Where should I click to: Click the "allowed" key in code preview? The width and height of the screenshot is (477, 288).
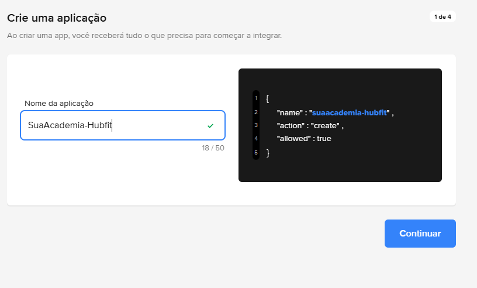point(292,139)
